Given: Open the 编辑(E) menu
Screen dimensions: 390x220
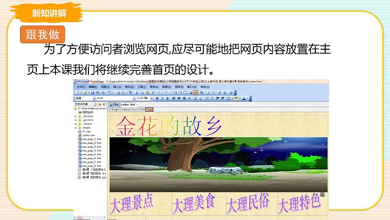Looking at the screenshot, I should click(x=93, y=87).
